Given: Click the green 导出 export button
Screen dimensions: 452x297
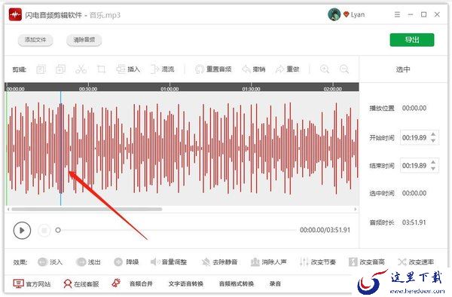Looking at the screenshot, I should tap(412, 40).
